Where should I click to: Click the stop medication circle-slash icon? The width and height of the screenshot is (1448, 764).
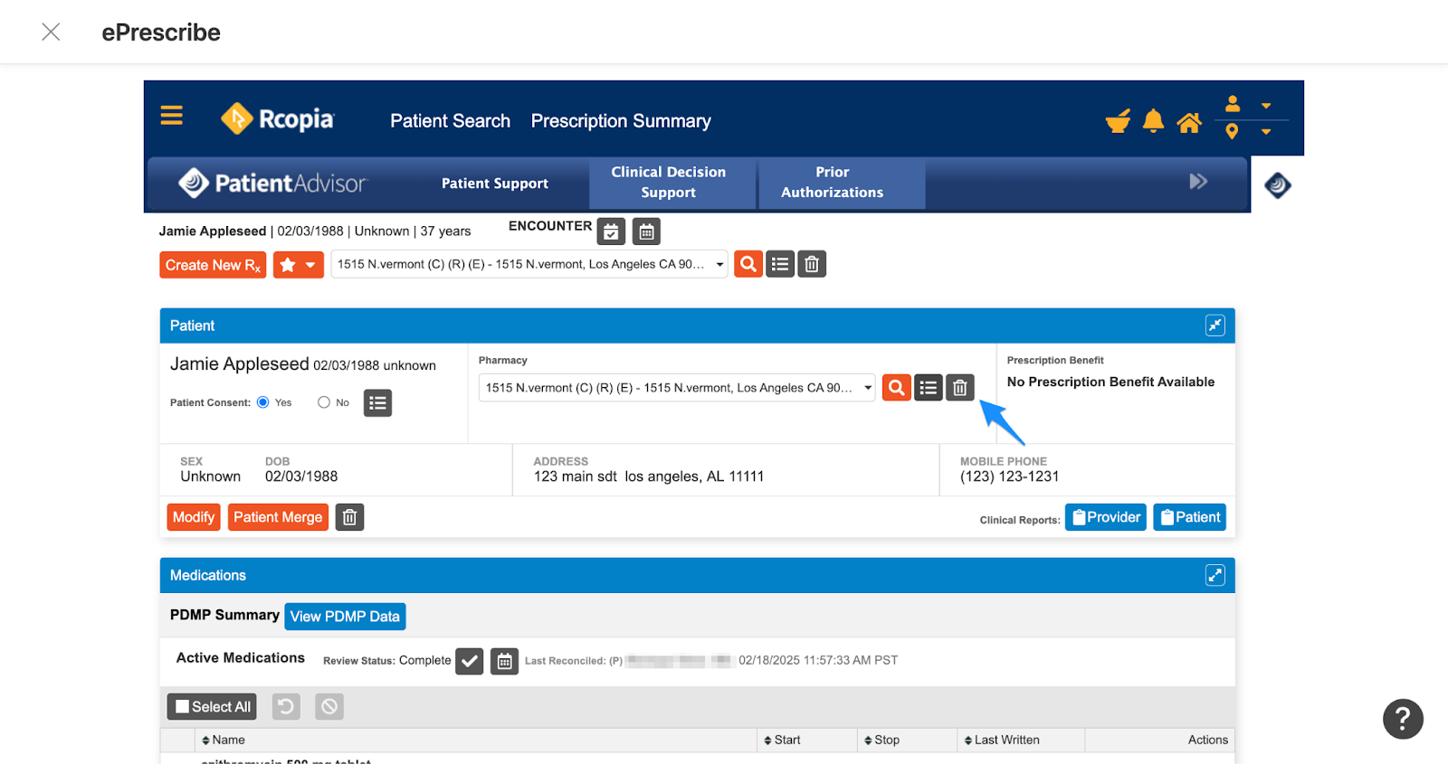tap(329, 706)
